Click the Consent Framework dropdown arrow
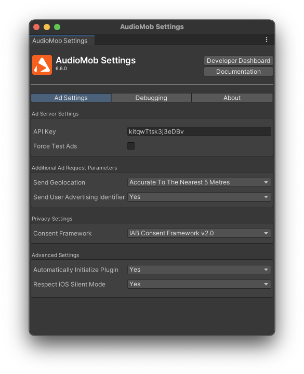Image resolution: width=304 pixels, height=374 pixels. [266, 233]
